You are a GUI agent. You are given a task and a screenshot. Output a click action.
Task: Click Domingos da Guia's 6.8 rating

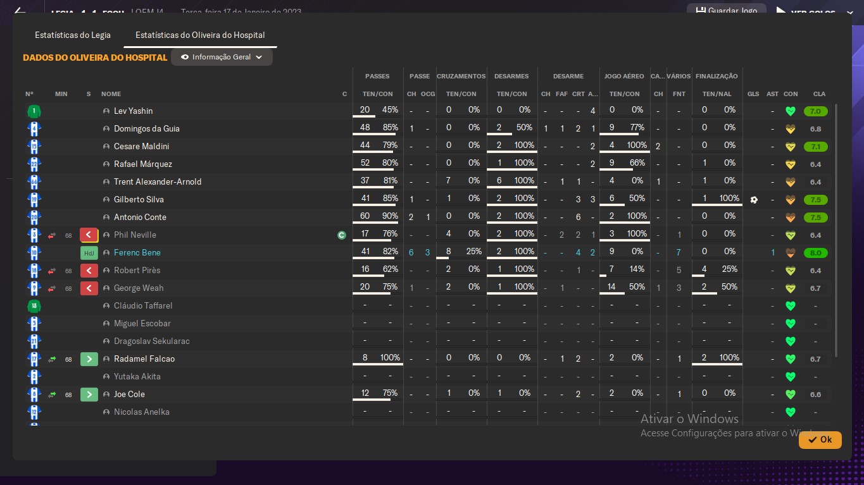pyautogui.click(x=815, y=129)
